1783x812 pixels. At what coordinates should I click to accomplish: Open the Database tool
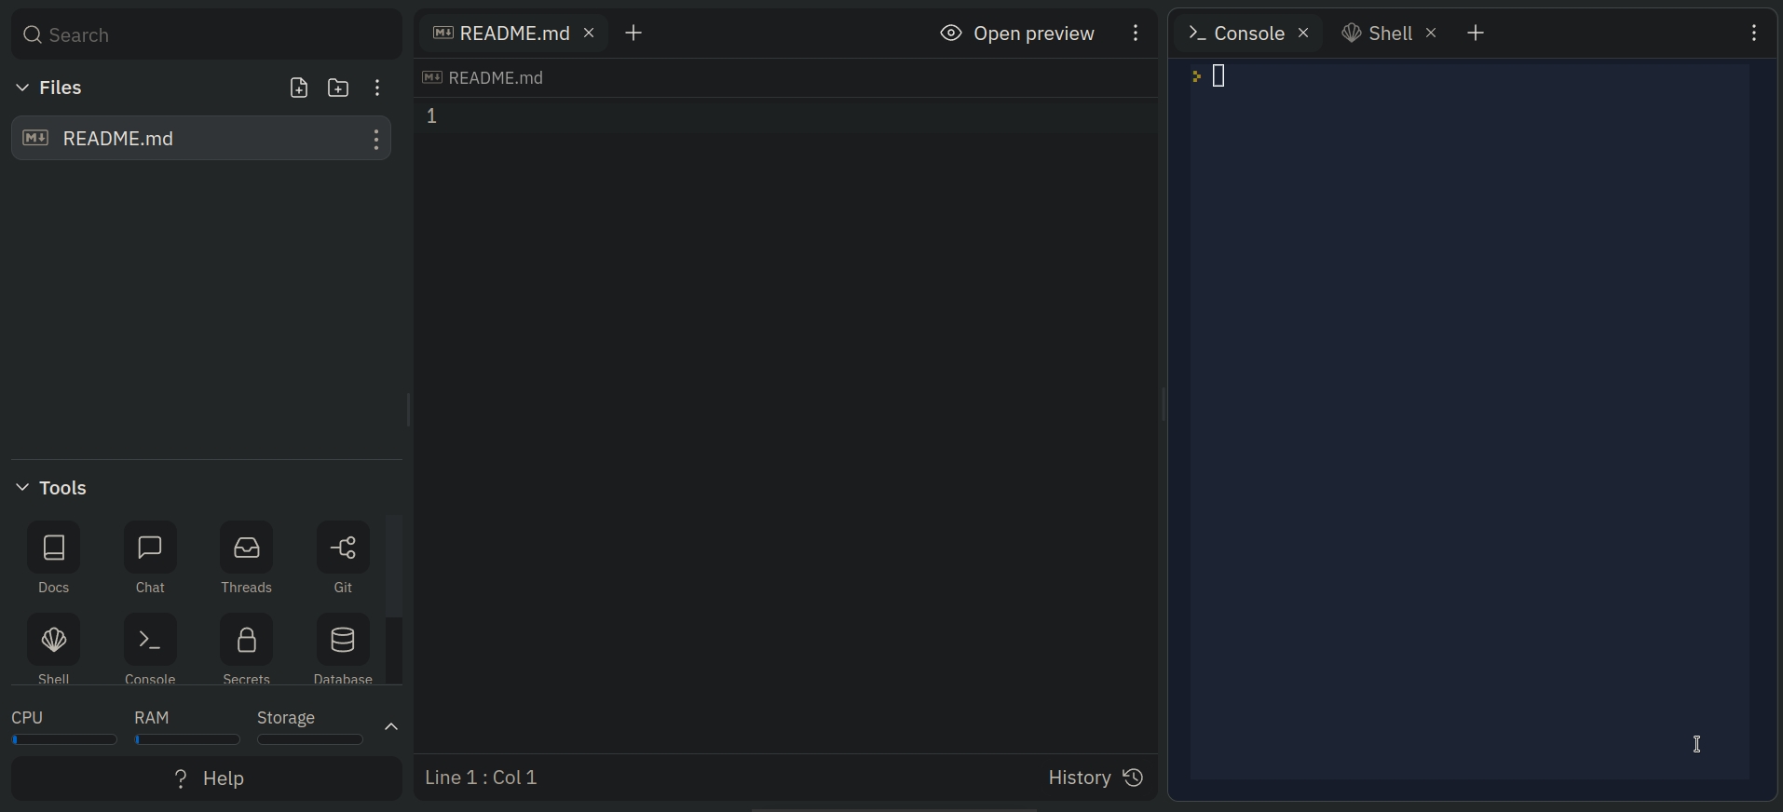point(343,641)
